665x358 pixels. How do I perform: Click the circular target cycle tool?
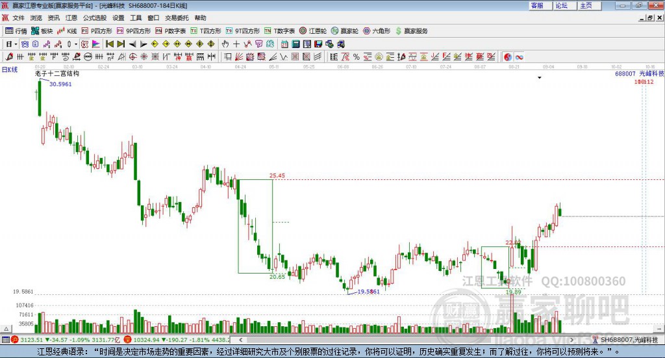pos(132,57)
